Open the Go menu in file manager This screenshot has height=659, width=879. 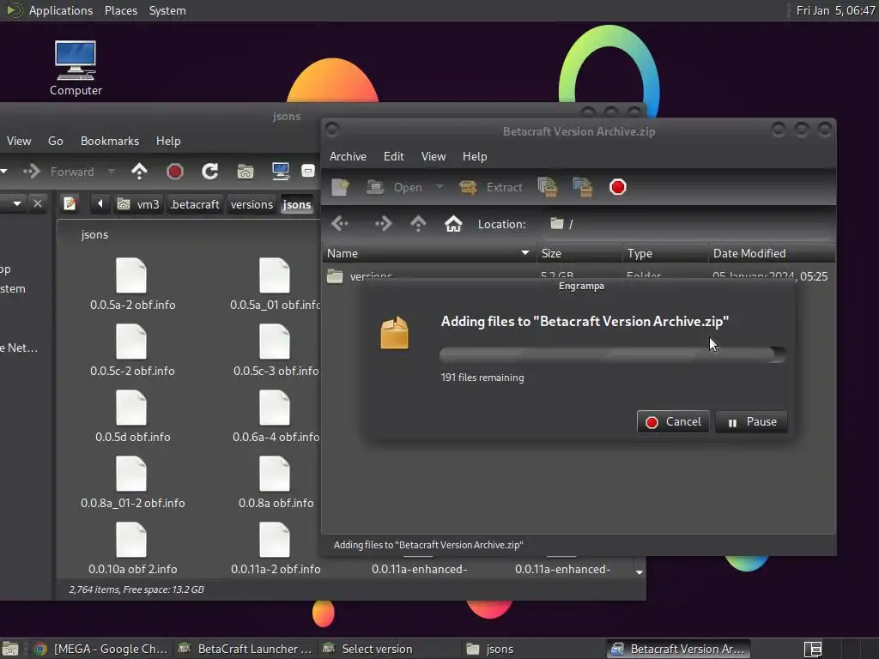(56, 142)
